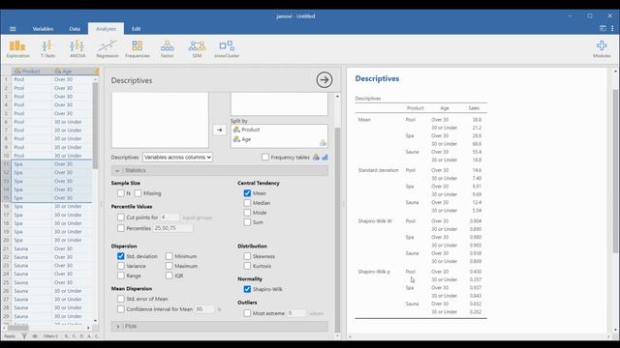Enable Std. error of Mean checkbox
This screenshot has height=348, width=620.
(x=120, y=299)
